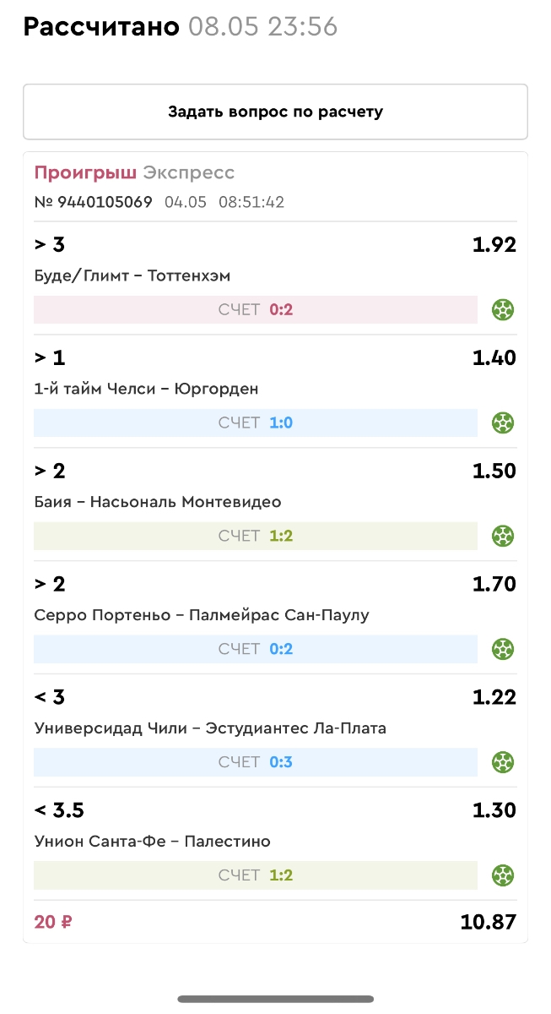The height and width of the screenshot is (1014, 551).
Task: Tap football icon for Буде/Глимт – Тоттенхэм
Action: click(504, 309)
